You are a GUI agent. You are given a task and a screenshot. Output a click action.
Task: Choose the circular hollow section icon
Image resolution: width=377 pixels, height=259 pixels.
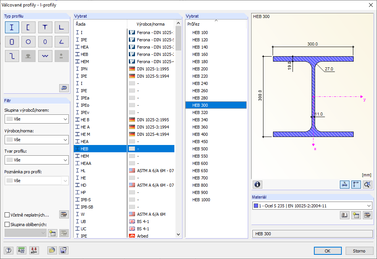(28, 42)
